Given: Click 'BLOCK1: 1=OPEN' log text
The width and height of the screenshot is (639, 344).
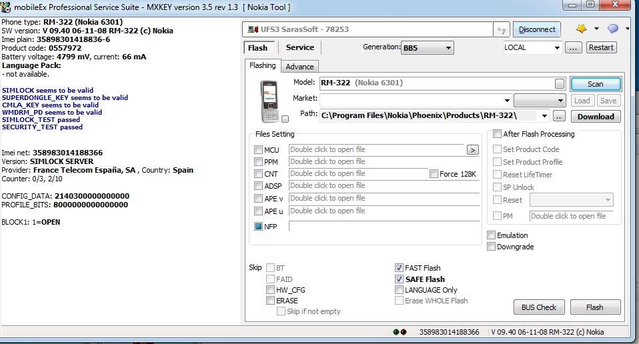Looking at the screenshot, I should pyautogui.click(x=31, y=222).
